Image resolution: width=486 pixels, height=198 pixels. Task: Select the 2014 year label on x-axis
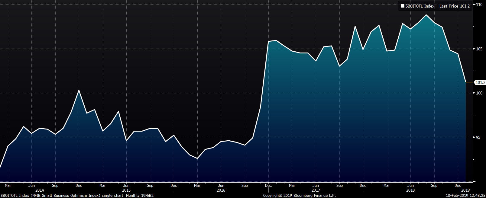40,190
